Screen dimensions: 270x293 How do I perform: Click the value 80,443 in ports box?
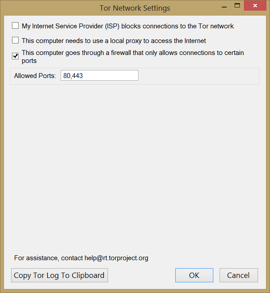coord(73,76)
